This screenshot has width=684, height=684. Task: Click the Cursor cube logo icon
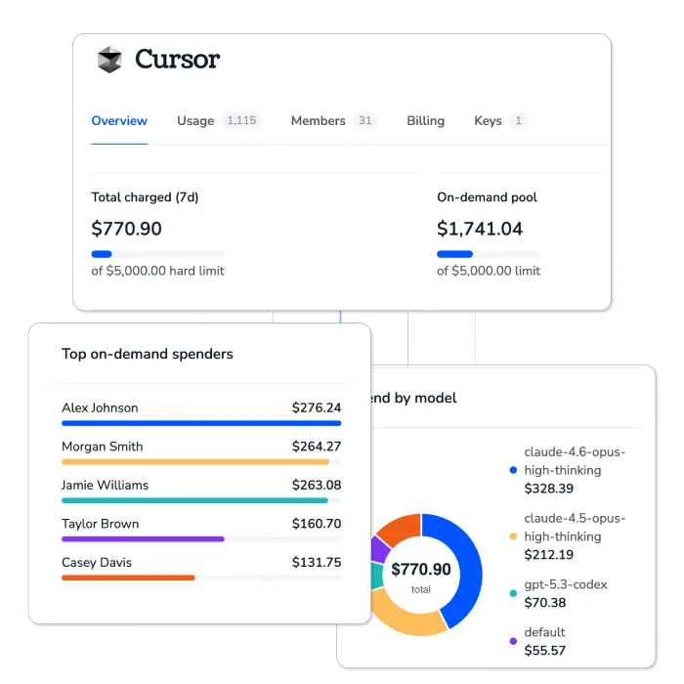(109, 60)
